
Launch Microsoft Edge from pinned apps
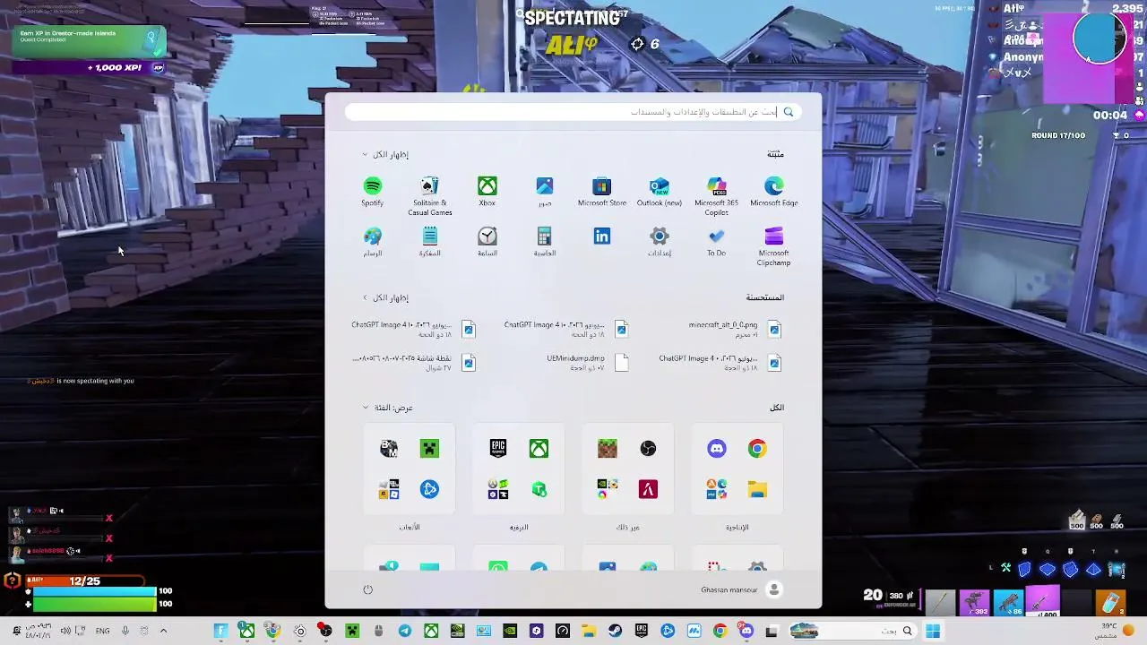pos(774,192)
